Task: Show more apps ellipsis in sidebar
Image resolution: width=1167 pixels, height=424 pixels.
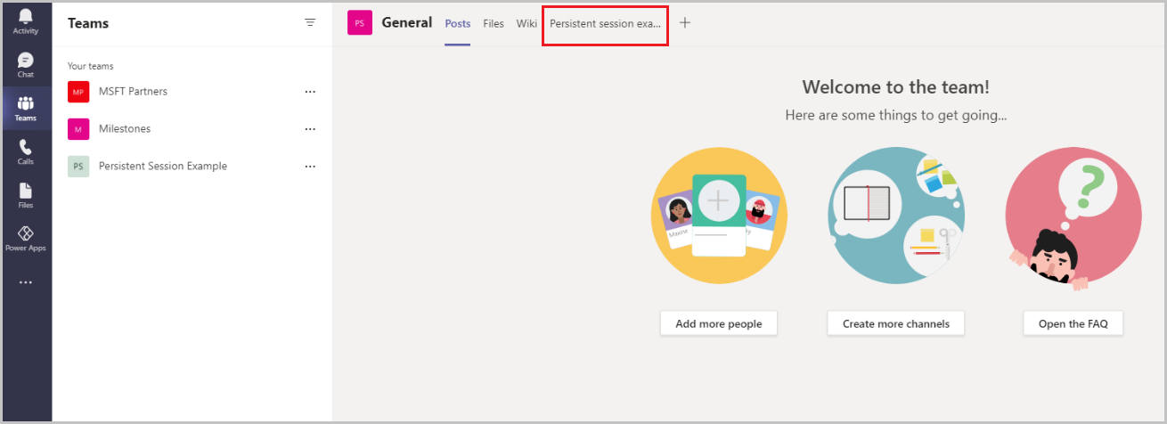Action: [25, 282]
